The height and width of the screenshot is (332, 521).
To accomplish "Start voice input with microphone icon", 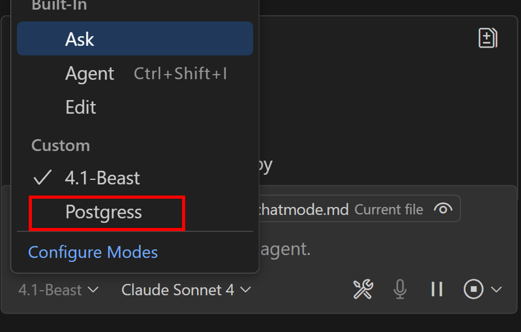I will click(x=400, y=290).
